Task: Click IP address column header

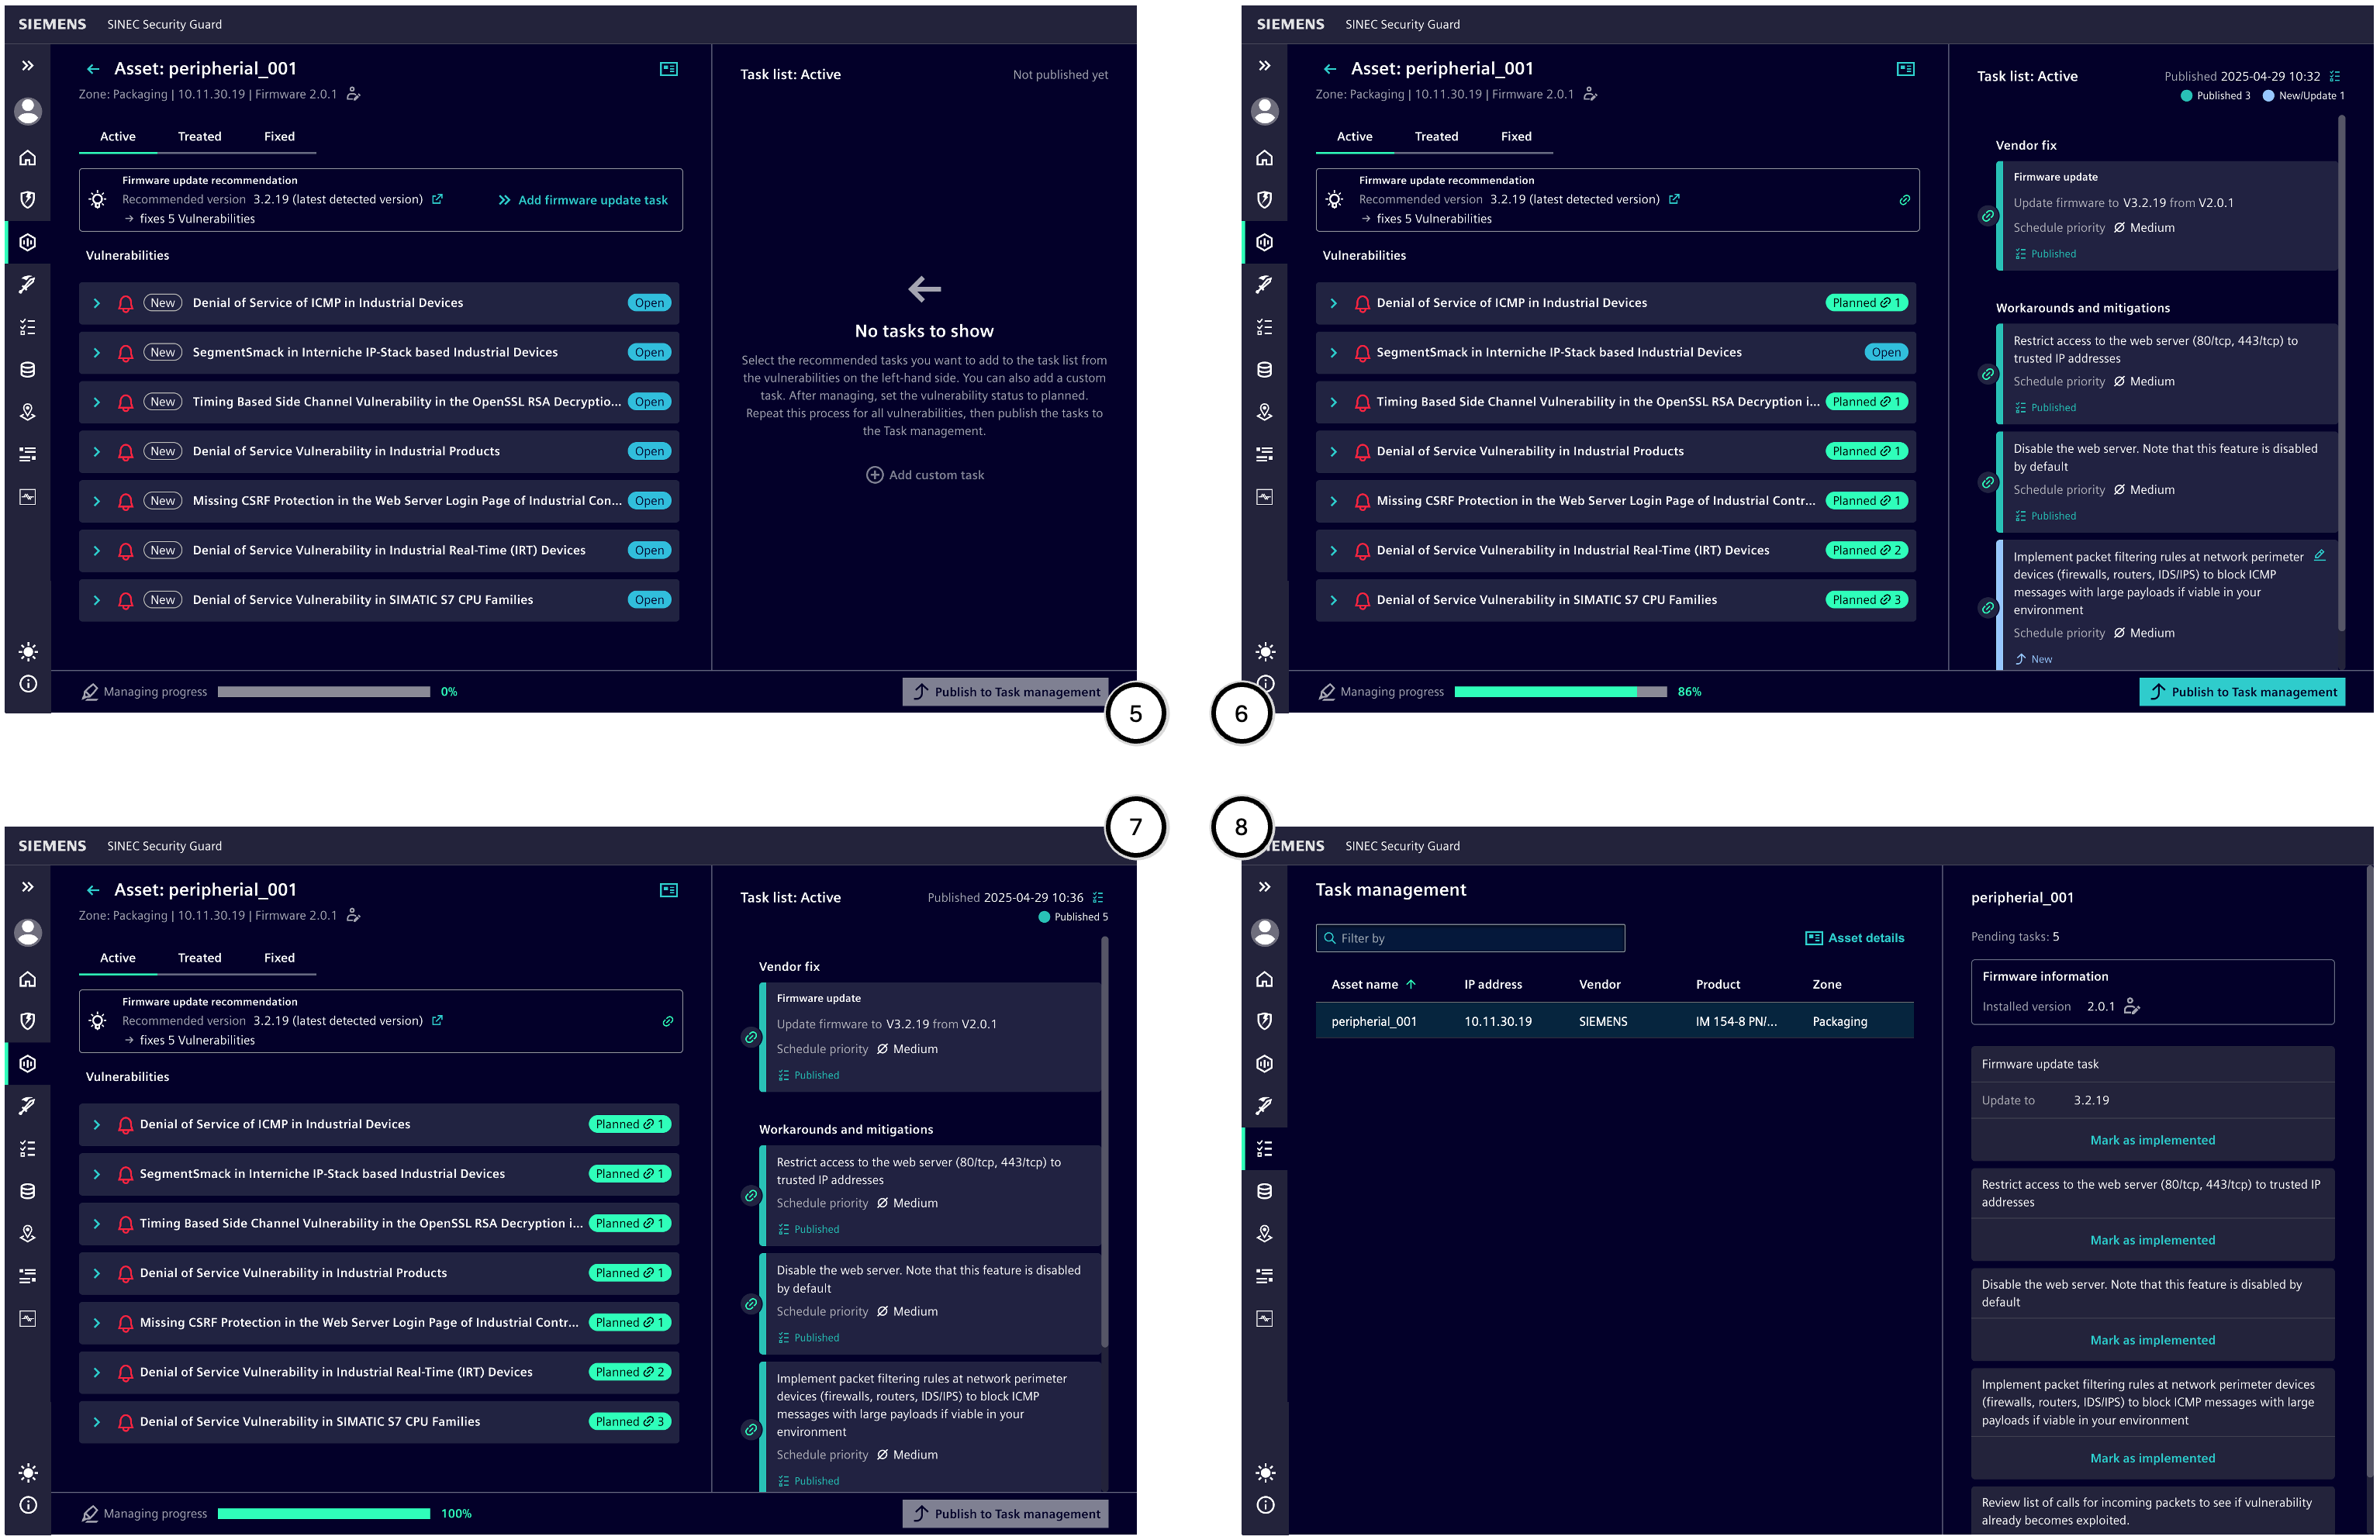Action: 1493,985
